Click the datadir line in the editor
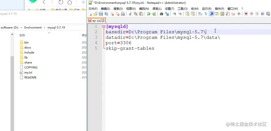Screen dimensions: 271x131 click(163, 38)
